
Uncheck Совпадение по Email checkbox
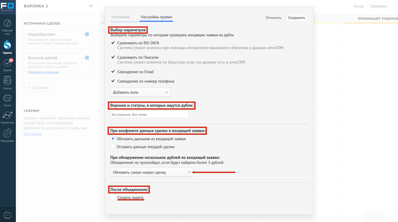tap(113, 72)
